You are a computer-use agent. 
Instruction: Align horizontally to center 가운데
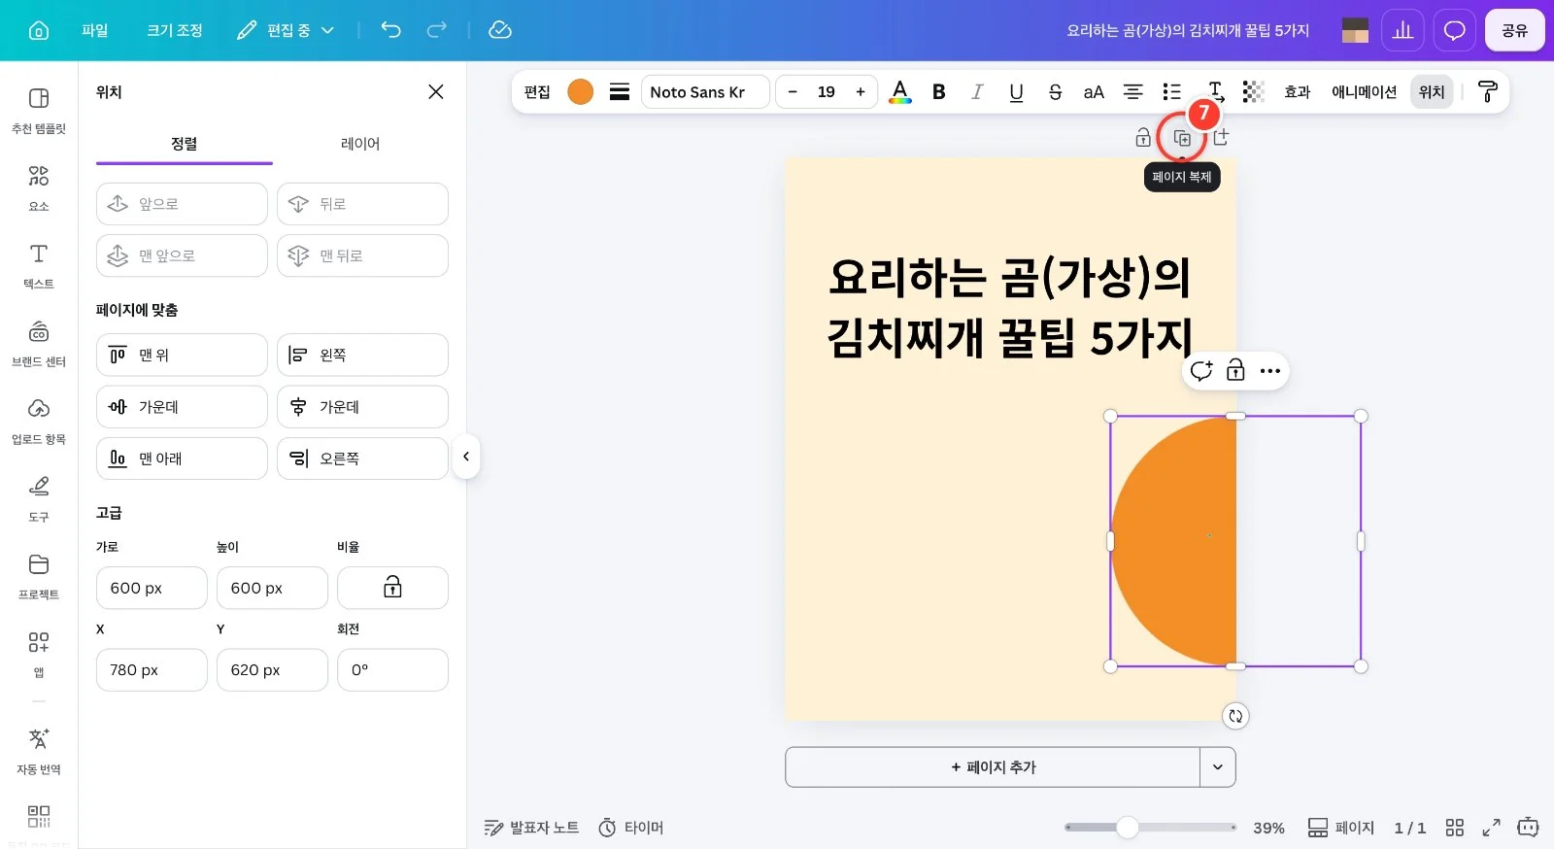[x=362, y=406]
